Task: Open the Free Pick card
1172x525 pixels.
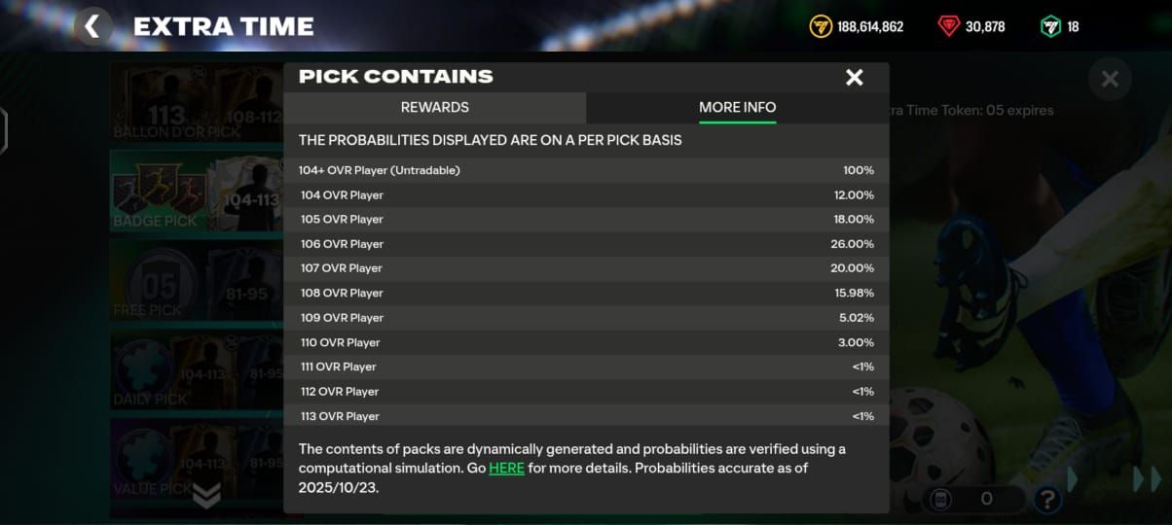Action: (195, 280)
